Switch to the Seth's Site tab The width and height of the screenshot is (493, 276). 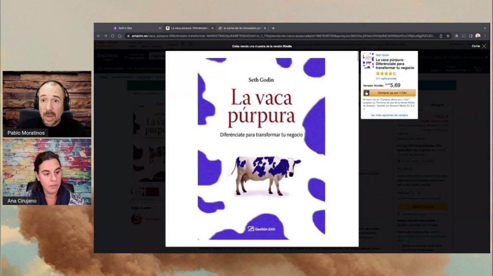click(x=136, y=28)
